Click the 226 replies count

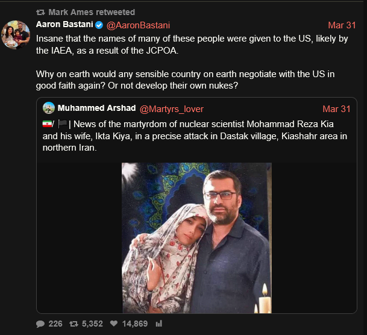(x=55, y=324)
